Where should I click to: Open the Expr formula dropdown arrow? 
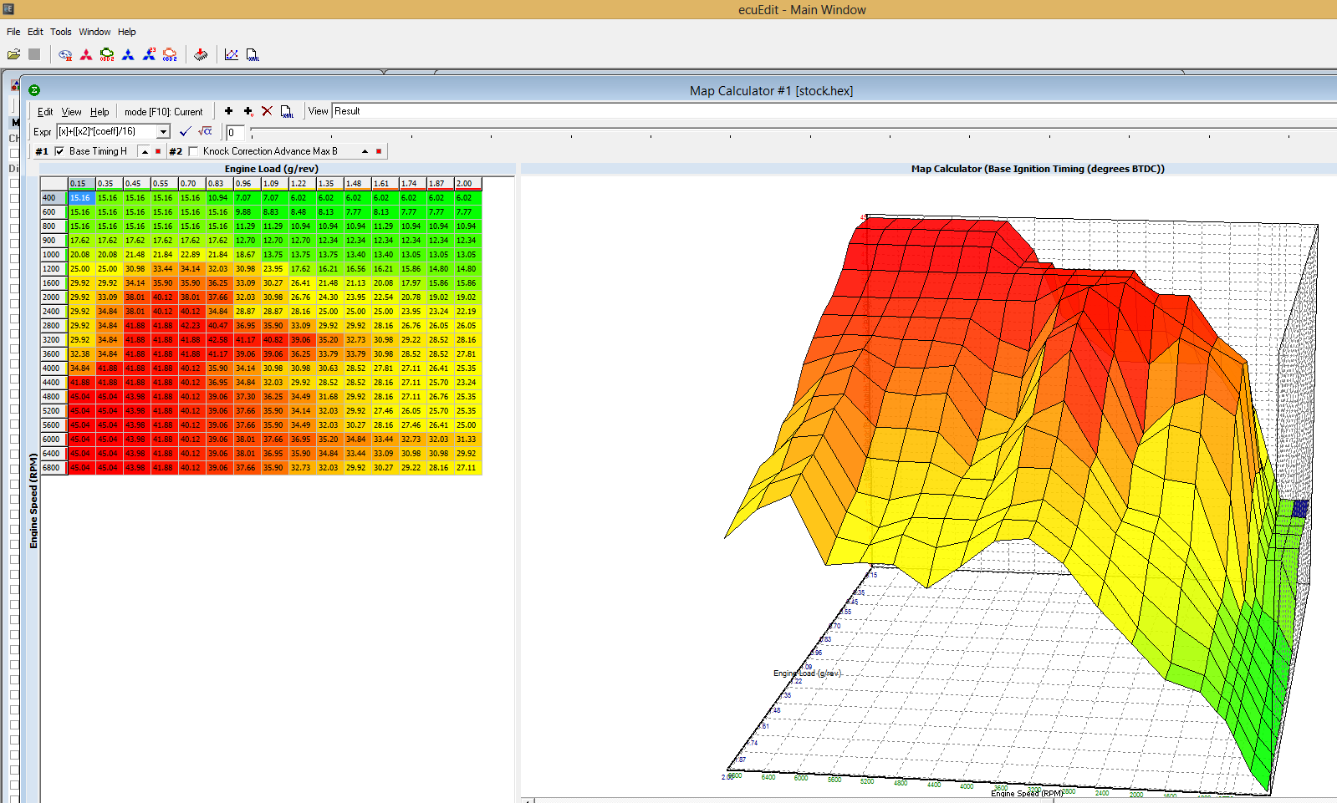[163, 131]
